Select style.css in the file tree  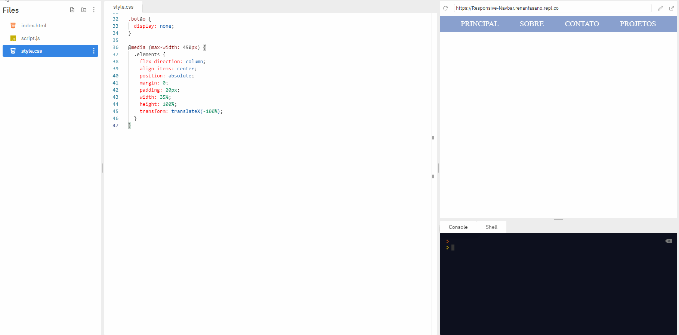(50, 51)
